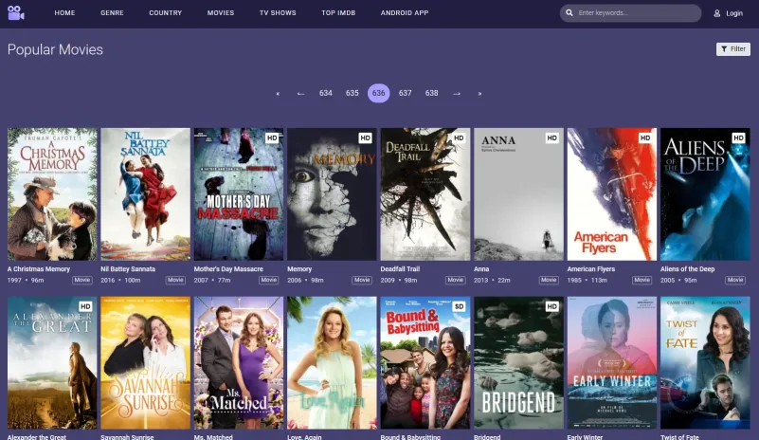Screen dimensions: 759x440
Task: Open Early Winter poster
Action: 612,363
